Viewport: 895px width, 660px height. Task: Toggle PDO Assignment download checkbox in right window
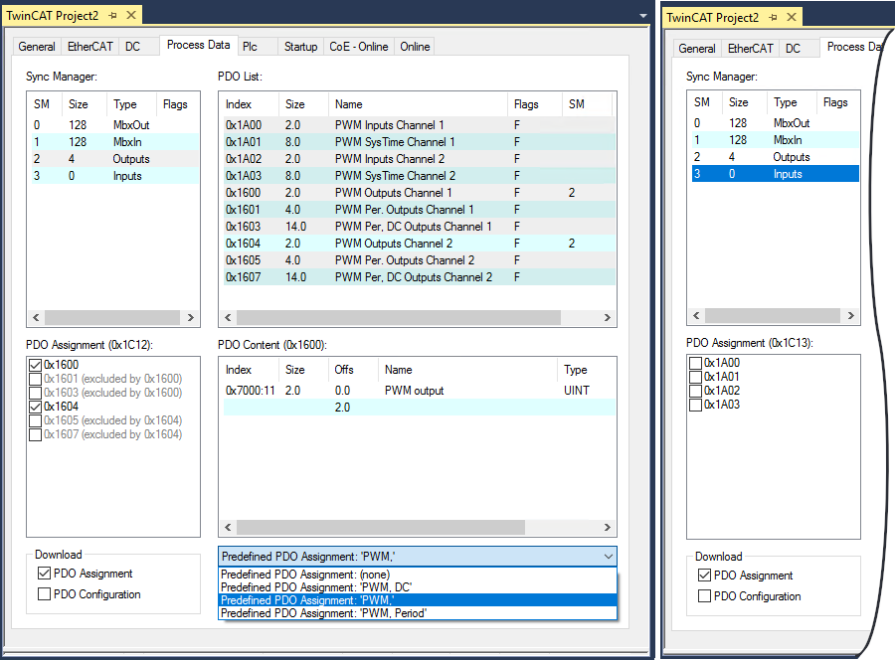point(704,575)
